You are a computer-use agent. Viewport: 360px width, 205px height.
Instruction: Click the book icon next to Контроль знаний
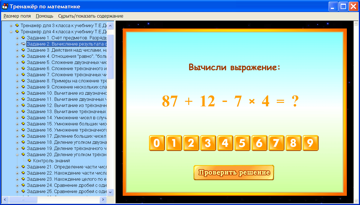pos(29,161)
